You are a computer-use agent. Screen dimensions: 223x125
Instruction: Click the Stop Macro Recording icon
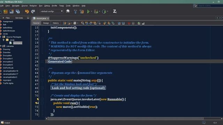pyautogui.click(x=133, y=23)
